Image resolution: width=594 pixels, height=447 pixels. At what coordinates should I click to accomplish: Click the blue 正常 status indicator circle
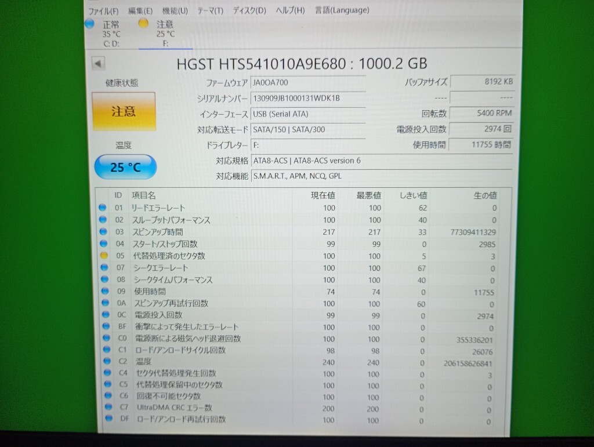click(90, 24)
